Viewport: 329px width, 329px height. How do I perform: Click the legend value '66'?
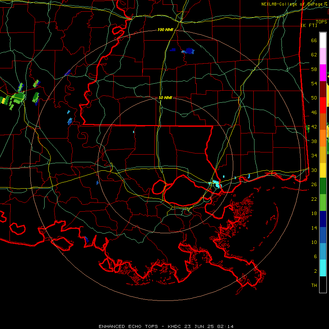314,40
